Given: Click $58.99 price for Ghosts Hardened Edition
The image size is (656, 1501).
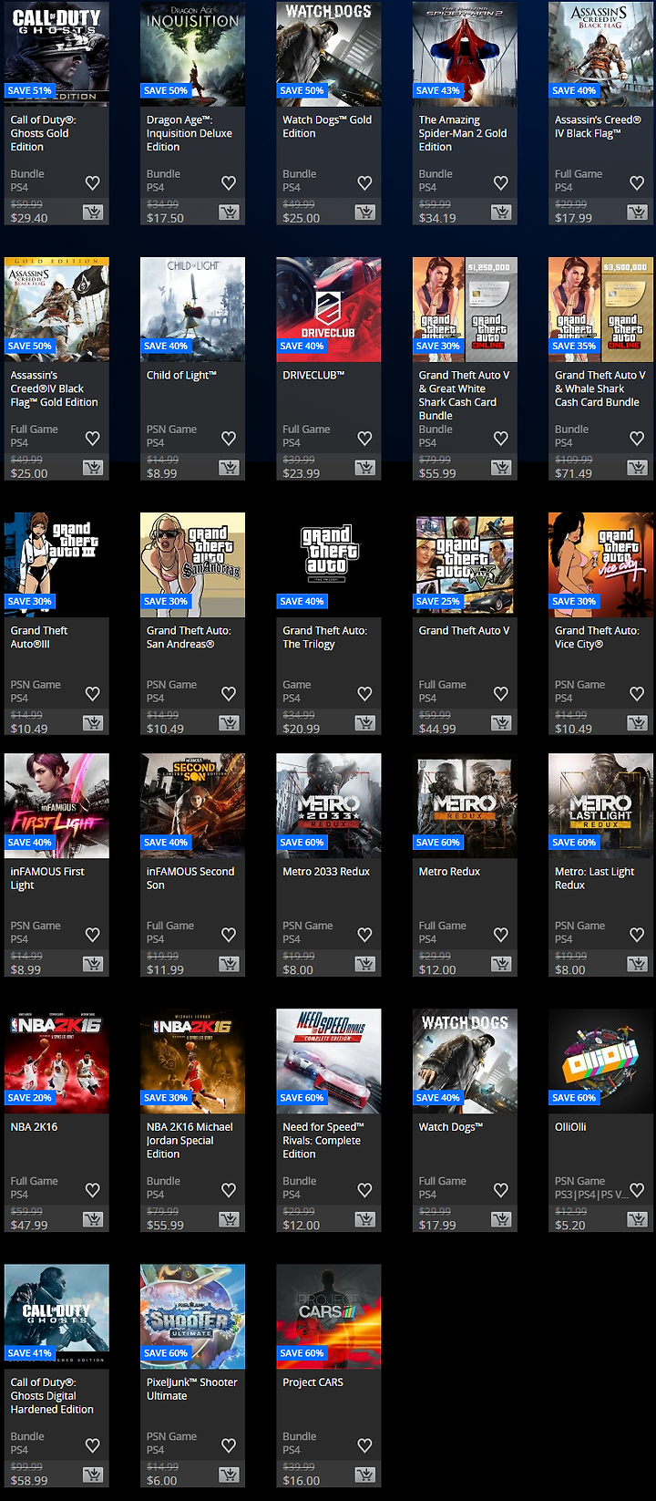Looking at the screenshot, I should point(29,1480).
